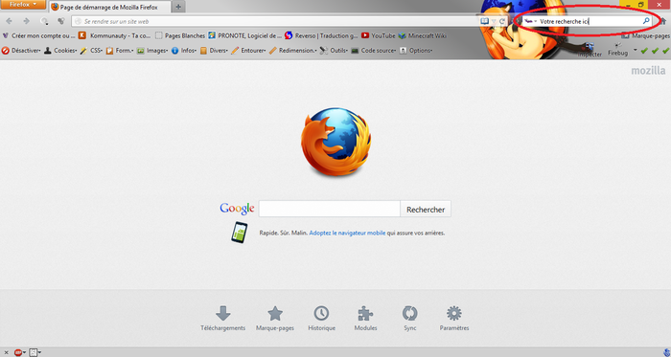Expand the Adblock Plus dropdown arrow
This screenshot has height=357, width=671.
[x=25, y=353]
